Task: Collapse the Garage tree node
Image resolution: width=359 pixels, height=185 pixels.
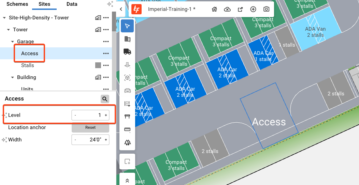Action: coord(13,42)
